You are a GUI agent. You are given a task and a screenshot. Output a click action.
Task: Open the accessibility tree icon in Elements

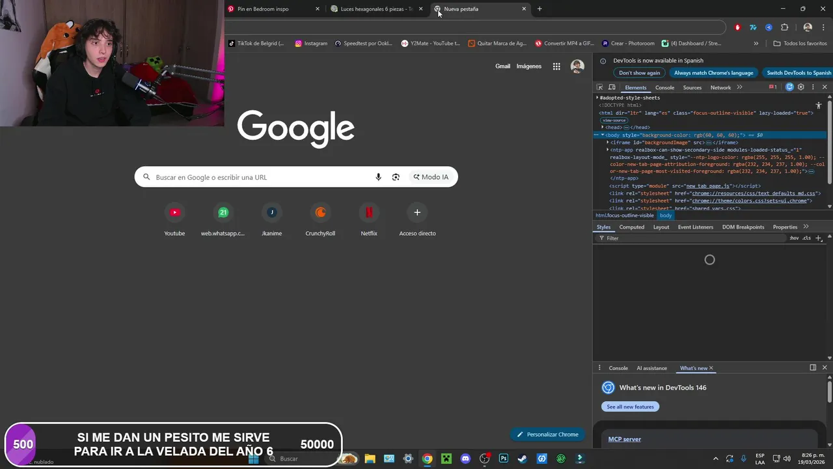point(819,105)
